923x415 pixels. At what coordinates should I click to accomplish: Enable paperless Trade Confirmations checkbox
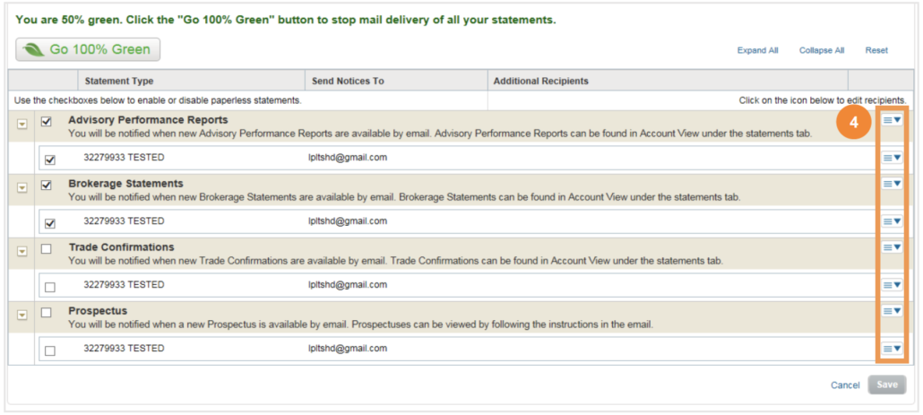tap(46, 249)
